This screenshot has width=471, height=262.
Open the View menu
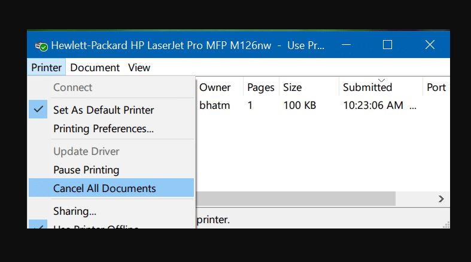click(139, 68)
